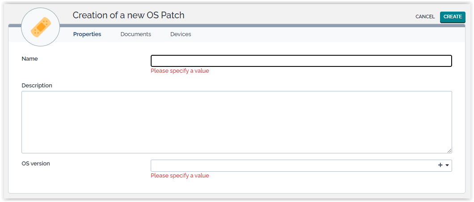Click the Name field label

tap(30, 58)
